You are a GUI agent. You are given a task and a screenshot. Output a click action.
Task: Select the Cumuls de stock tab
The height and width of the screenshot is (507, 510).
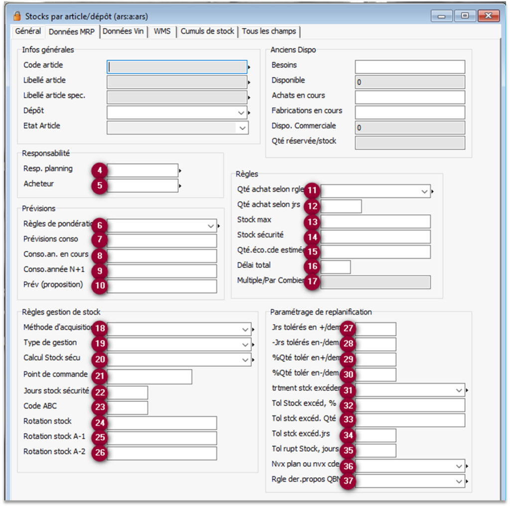[x=207, y=31]
